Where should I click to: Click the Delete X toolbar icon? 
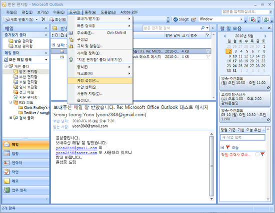[43, 19]
